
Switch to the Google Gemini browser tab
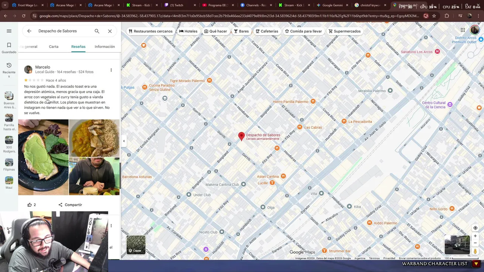[332, 5]
